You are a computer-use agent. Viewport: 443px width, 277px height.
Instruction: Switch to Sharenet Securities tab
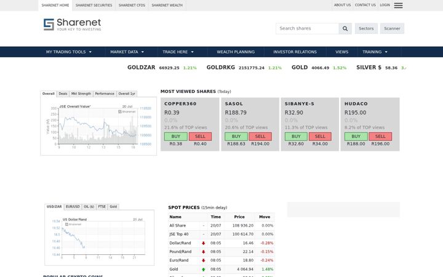coord(94,6)
